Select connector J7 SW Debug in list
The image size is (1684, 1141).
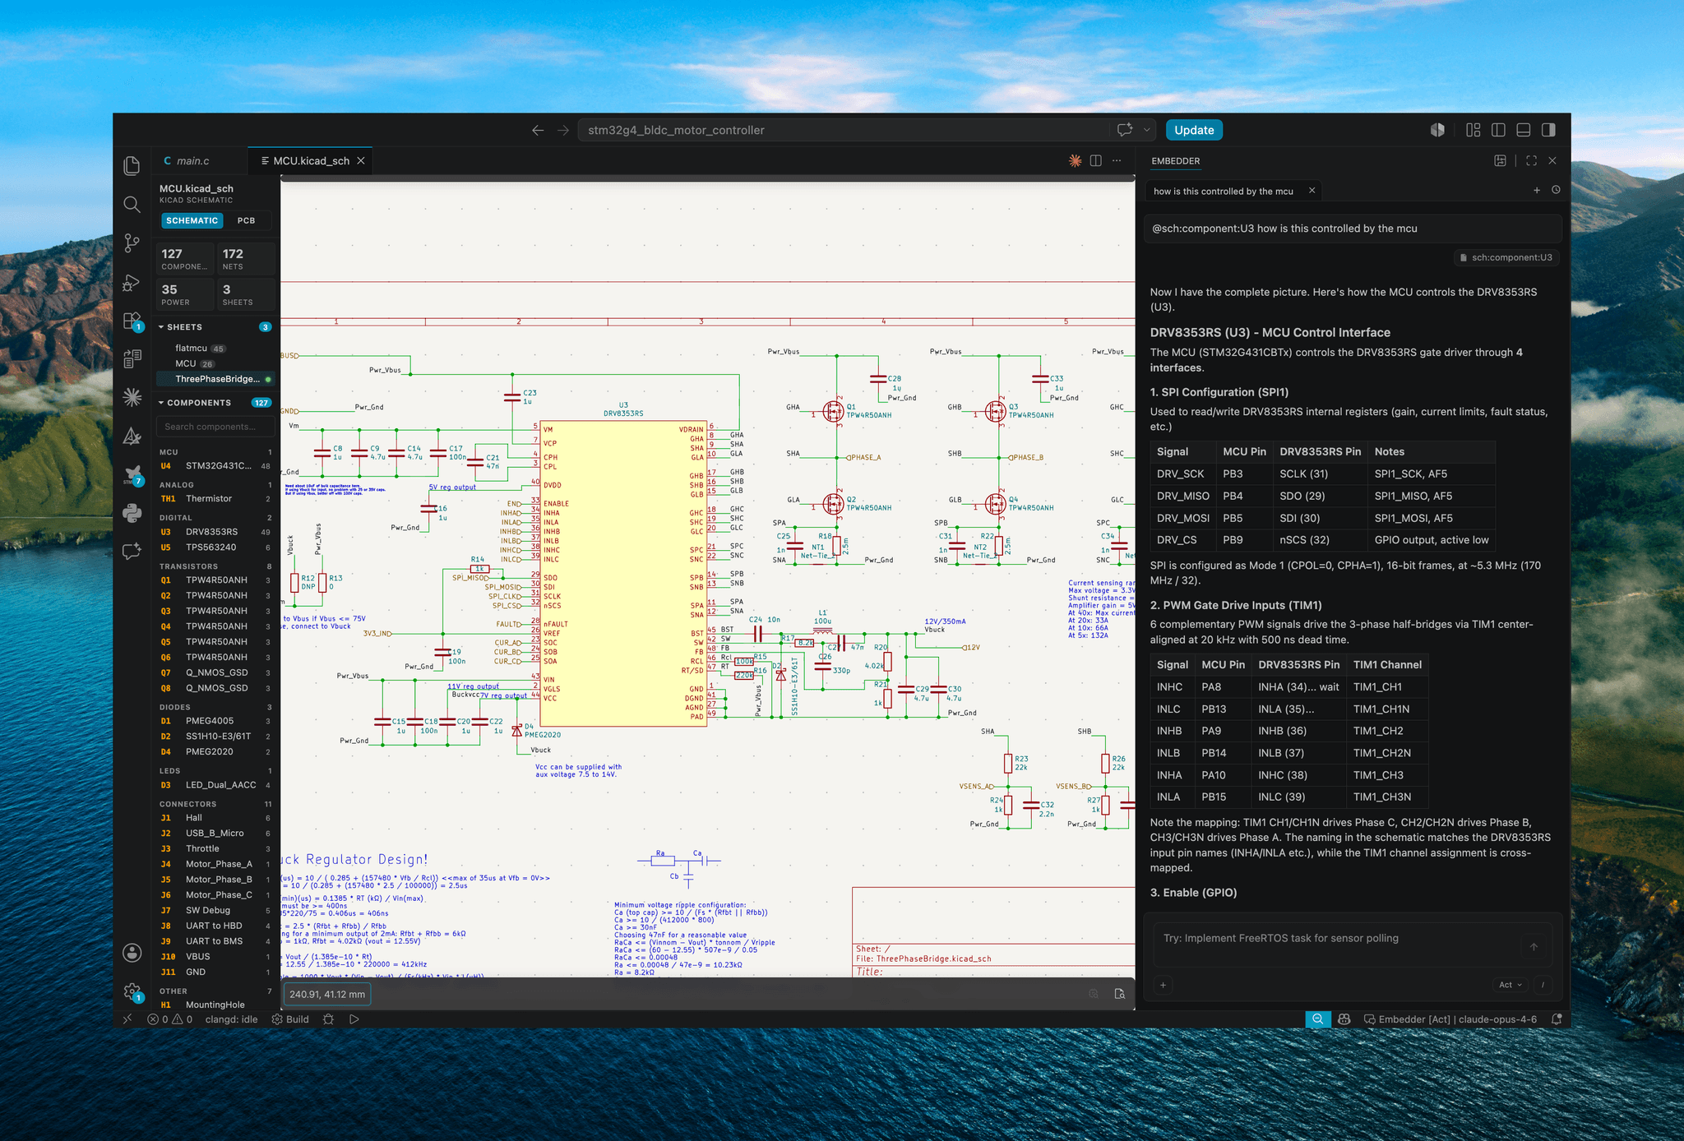point(215,911)
